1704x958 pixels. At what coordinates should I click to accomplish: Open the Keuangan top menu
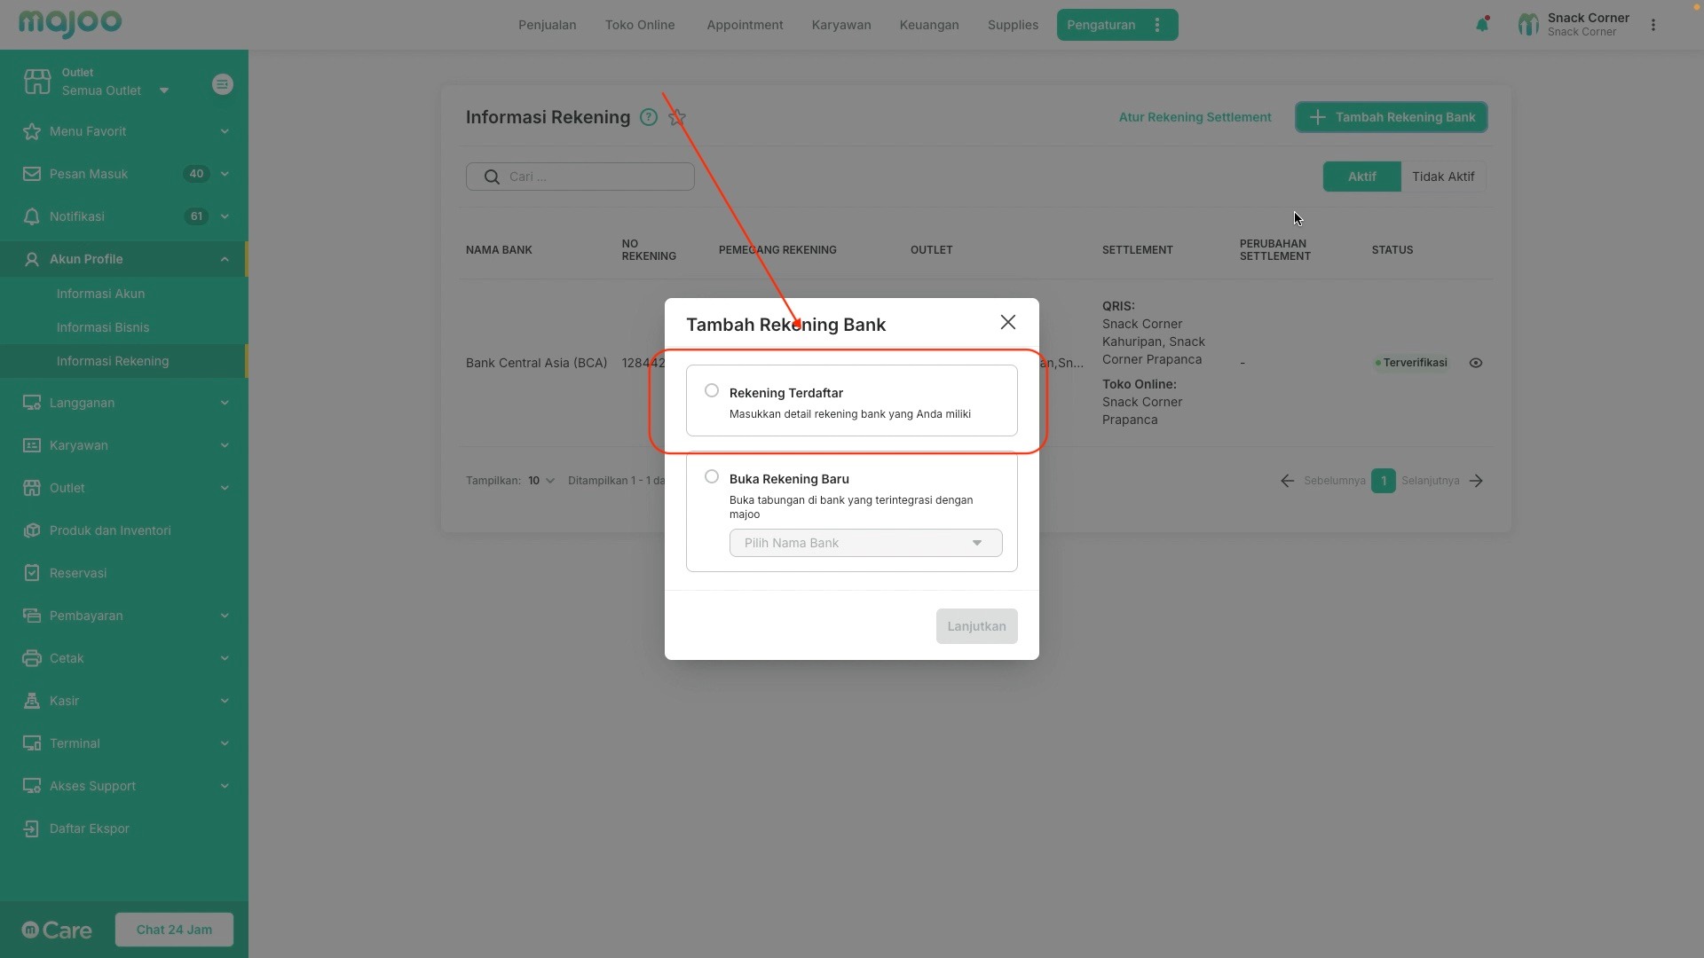928,25
